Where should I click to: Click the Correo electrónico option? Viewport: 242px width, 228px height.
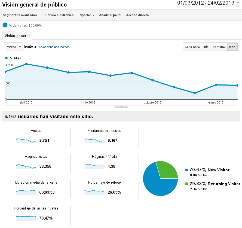59,15
